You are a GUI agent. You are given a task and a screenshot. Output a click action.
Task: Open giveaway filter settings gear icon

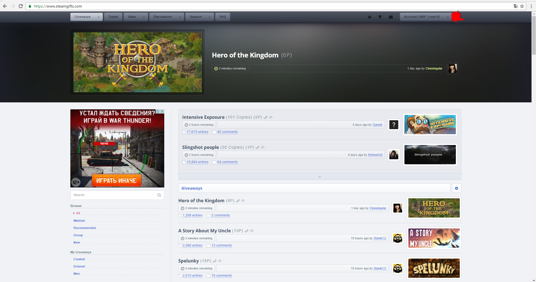click(x=456, y=188)
